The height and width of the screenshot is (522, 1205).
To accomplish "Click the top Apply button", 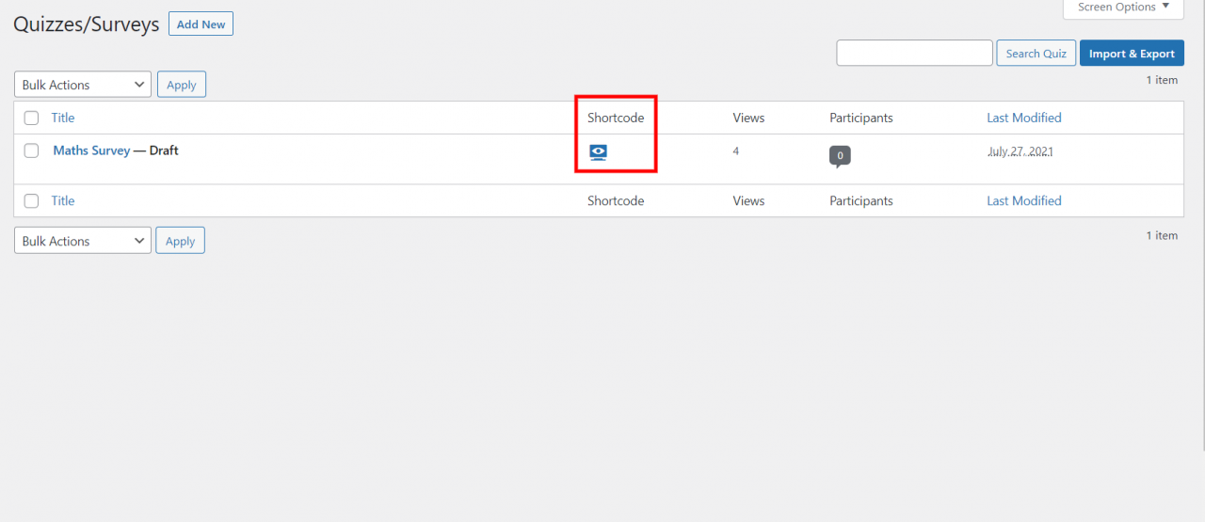I will click(182, 85).
